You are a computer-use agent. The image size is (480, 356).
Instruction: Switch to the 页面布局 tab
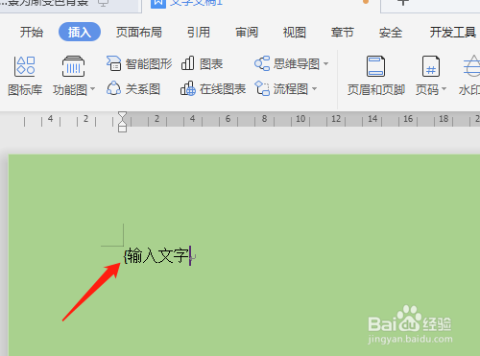point(138,33)
